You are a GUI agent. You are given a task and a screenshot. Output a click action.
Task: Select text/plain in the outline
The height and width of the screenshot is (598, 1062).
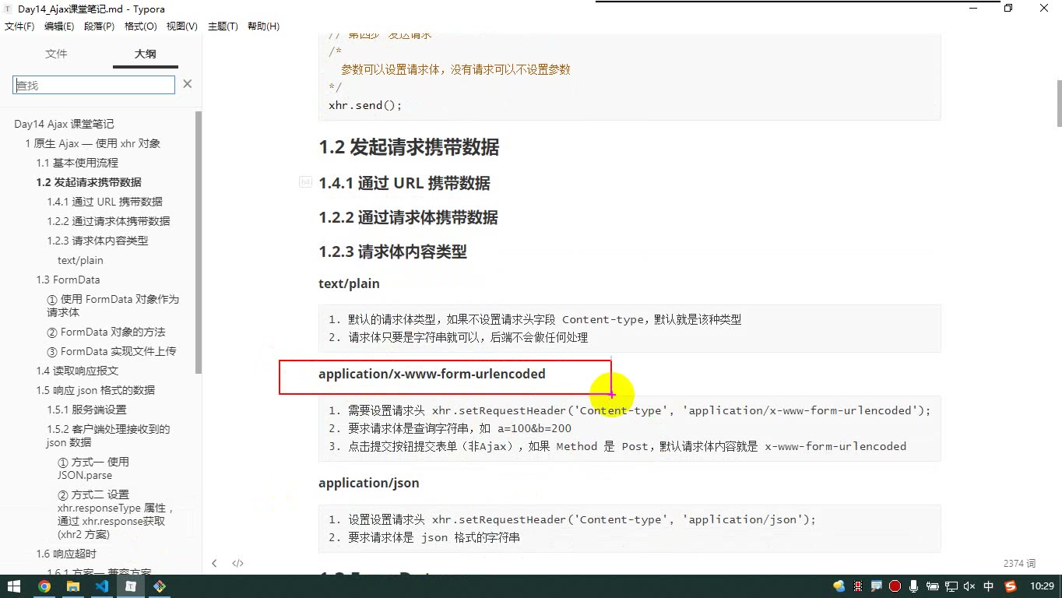pos(80,260)
